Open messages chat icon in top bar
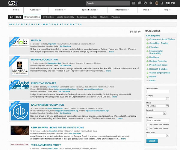This screenshot has height=150, width=180. (x=140, y=3)
